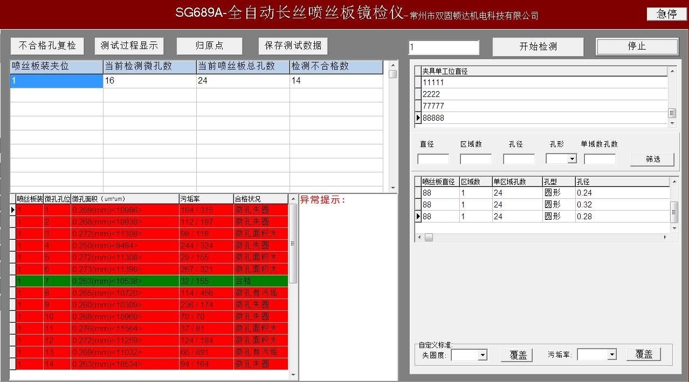Screen dimensions: 689x382
Task: Click the 不合格孔复检 button
Action: (47, 46)
